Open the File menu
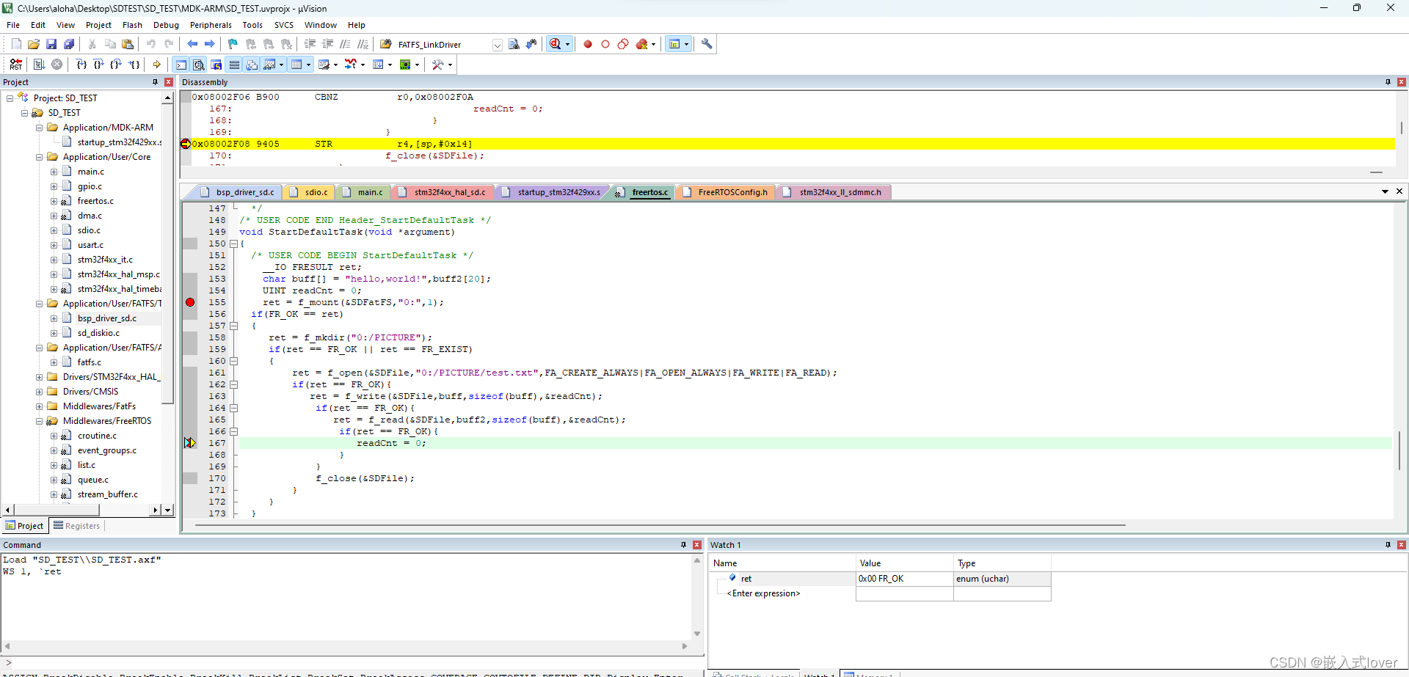Image resolution: width=1409 pixels, height=677 pixels. [x=13, y=25]
